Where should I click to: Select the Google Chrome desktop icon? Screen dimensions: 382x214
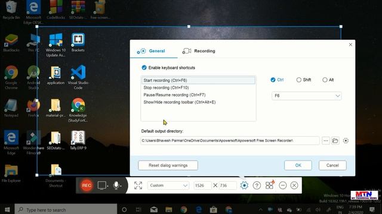pos(11,77)
